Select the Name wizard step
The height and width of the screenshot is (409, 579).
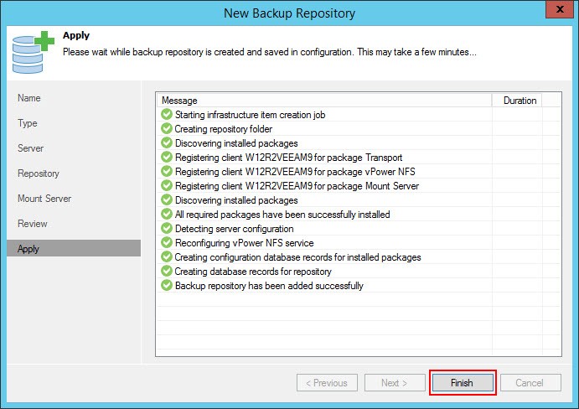(29, 98)
